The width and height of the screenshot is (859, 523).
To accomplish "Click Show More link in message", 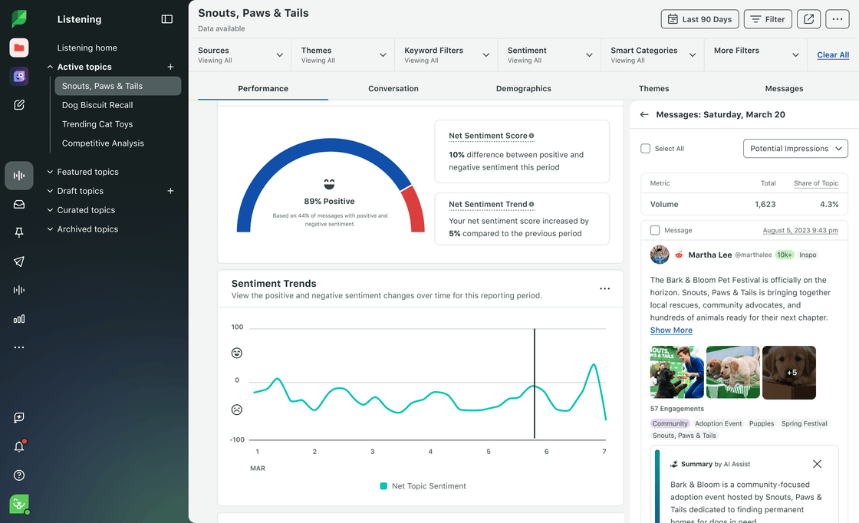I will pos(671,331).
